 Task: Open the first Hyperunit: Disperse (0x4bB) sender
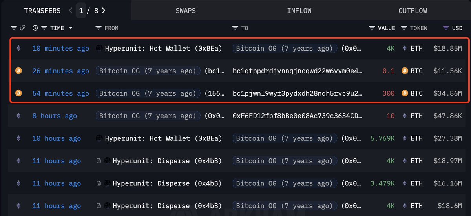pyautogui.click(x=167, y=161)
